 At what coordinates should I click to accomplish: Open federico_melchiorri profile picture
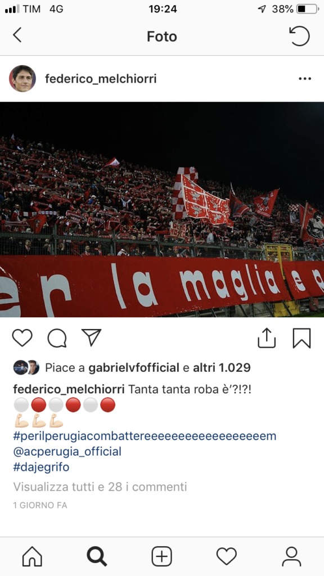click(22, 79)
